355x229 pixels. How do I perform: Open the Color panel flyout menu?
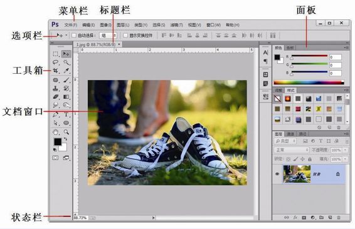(346, 48)
